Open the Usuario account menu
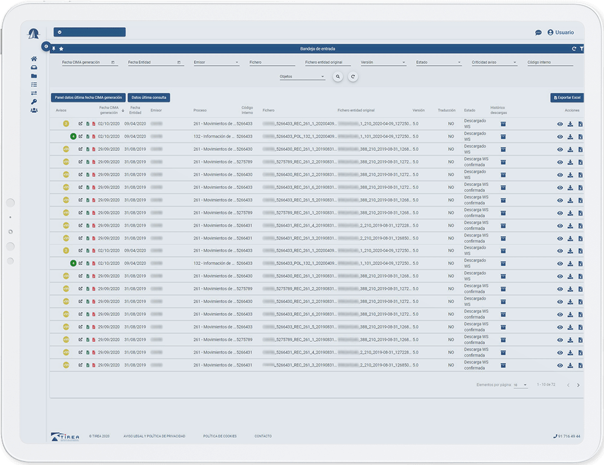Screen dimensions: 604x465 click(x=561, y=33)
